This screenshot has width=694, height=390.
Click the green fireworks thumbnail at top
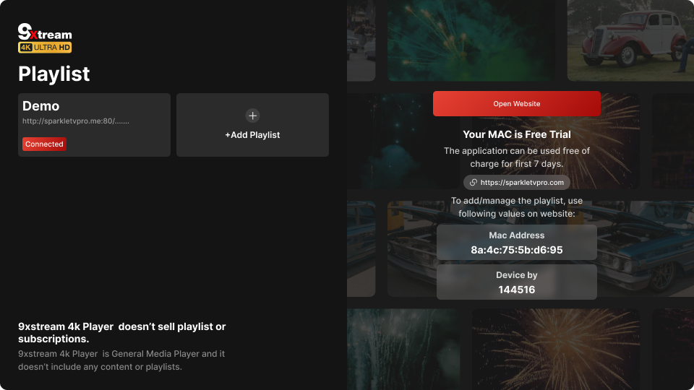pos(471,40)
